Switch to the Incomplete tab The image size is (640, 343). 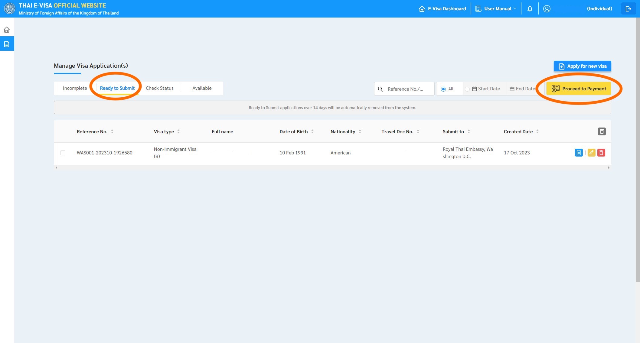point(74,88)
